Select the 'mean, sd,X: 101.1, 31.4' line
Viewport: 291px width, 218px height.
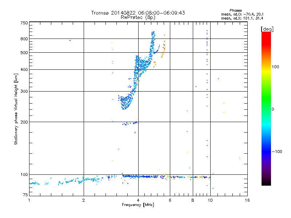coord(242,18)
